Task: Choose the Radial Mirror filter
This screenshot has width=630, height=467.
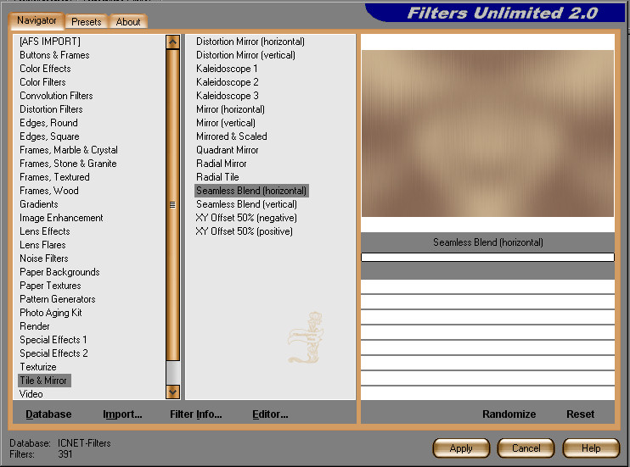Action: (x=222, y=164)
